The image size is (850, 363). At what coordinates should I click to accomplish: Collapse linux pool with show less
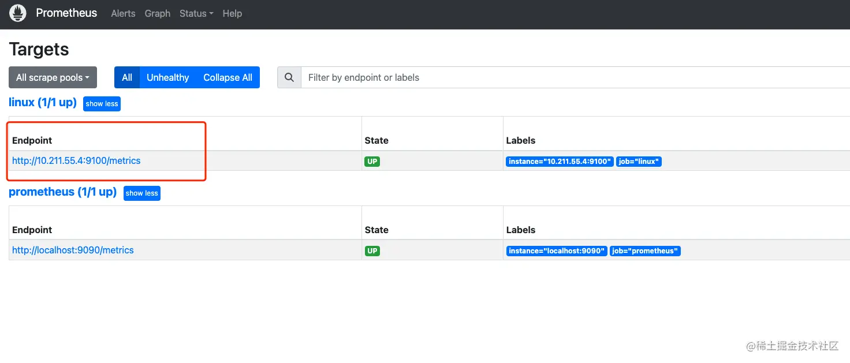(102, 104)
